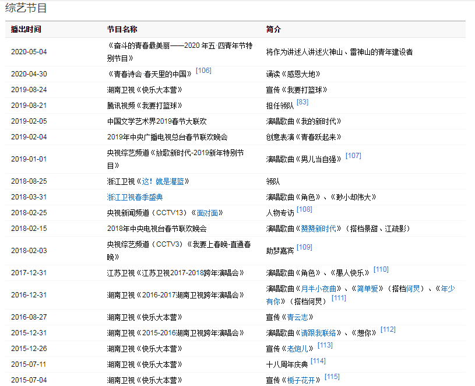Click the 播出时间 column header
The height and width of the screenshot is (386, 475).
click(x=26, y=29)
